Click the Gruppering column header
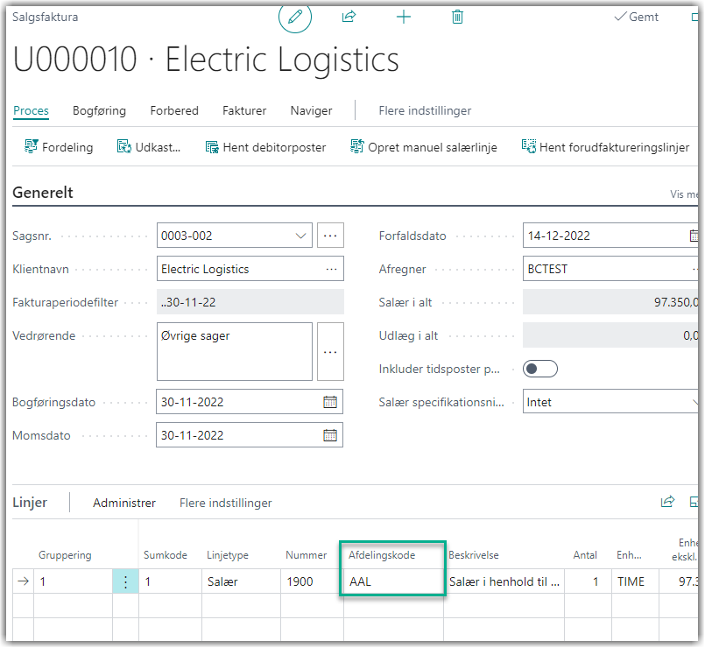Image resolution: width=705 pixels, height=648 pixels. click(65, 555)
